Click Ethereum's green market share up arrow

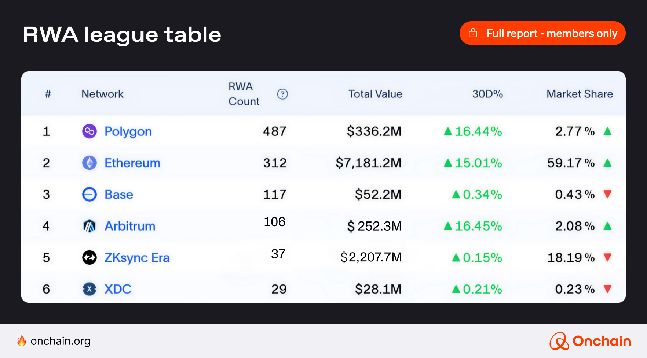point(607,163)
